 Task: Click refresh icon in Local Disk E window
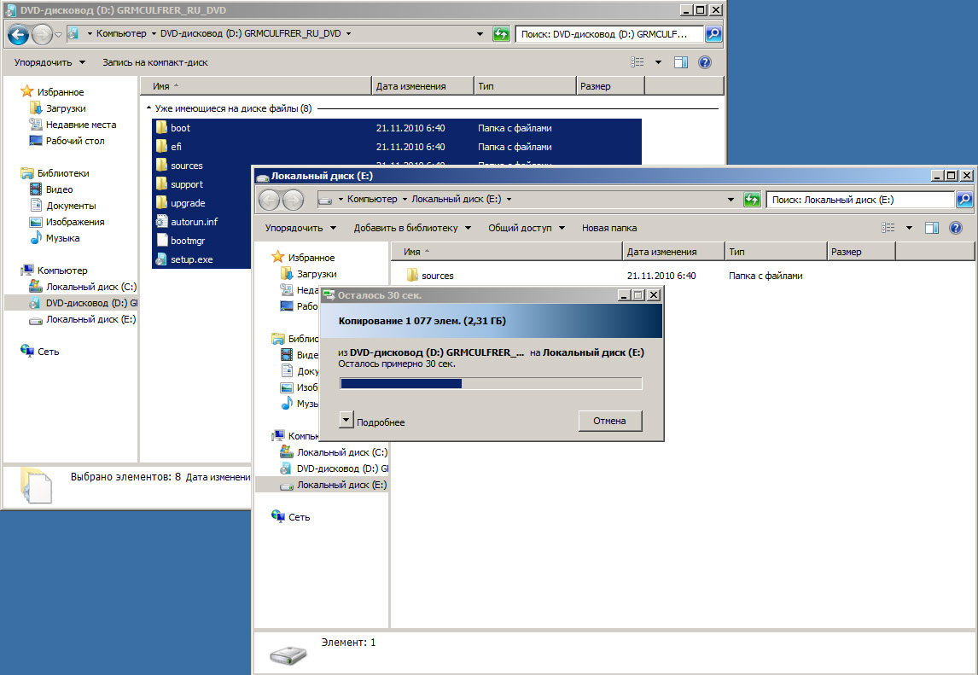[752, 200]
